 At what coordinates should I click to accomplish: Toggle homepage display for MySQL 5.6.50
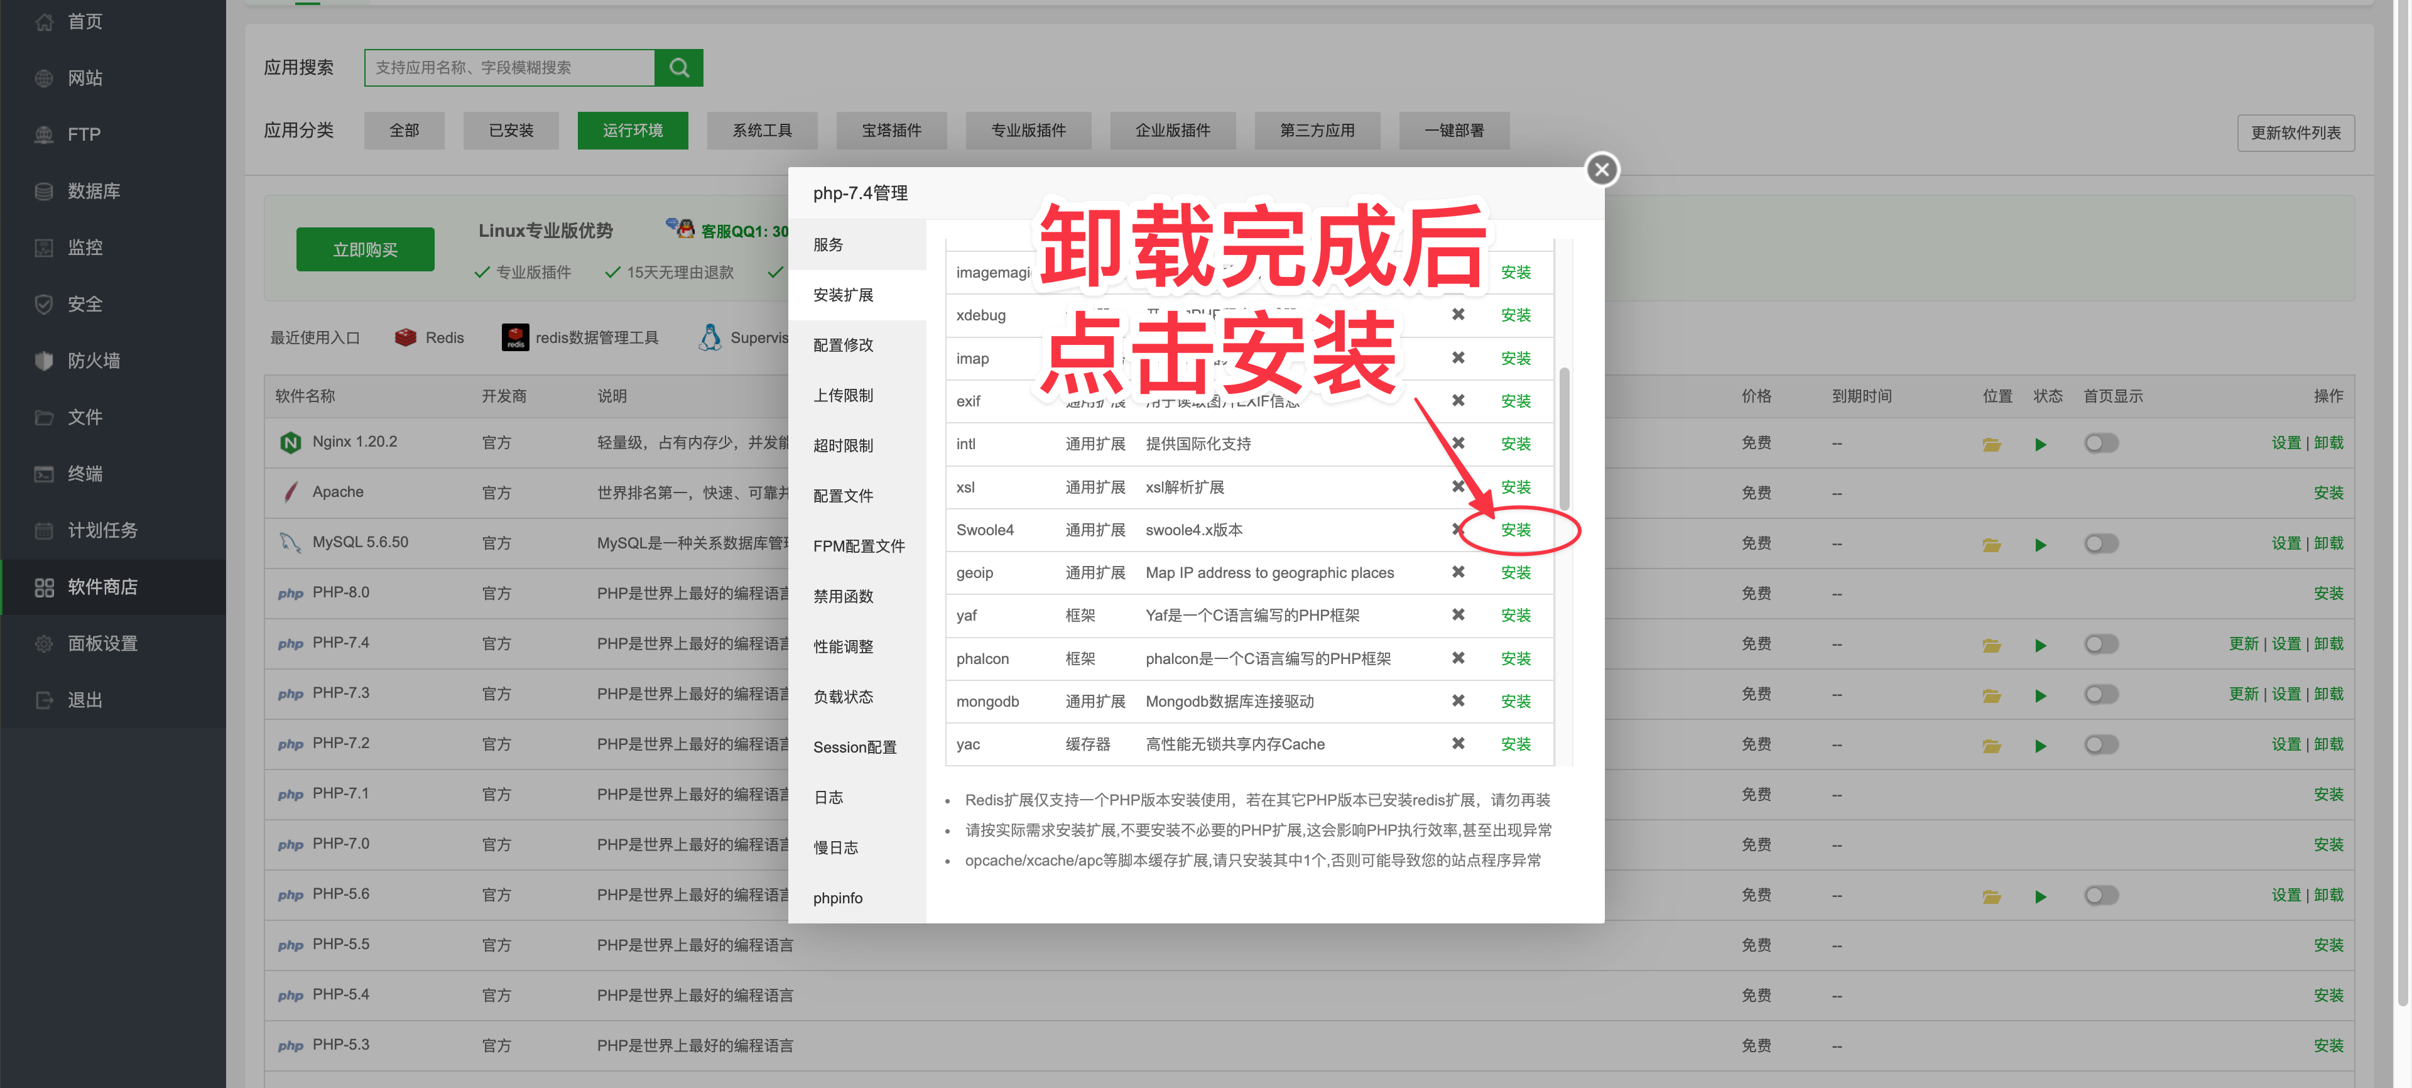[2100, 543]
